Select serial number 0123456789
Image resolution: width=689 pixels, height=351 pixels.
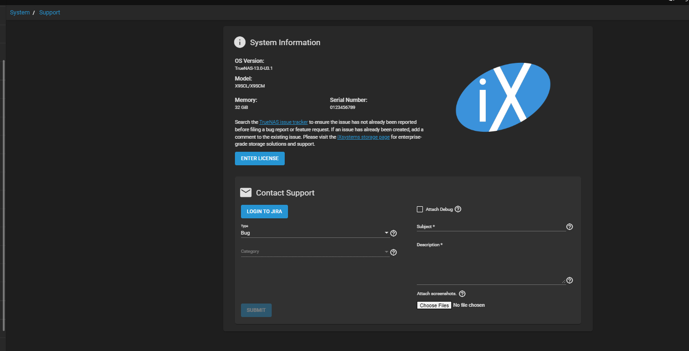342,108
